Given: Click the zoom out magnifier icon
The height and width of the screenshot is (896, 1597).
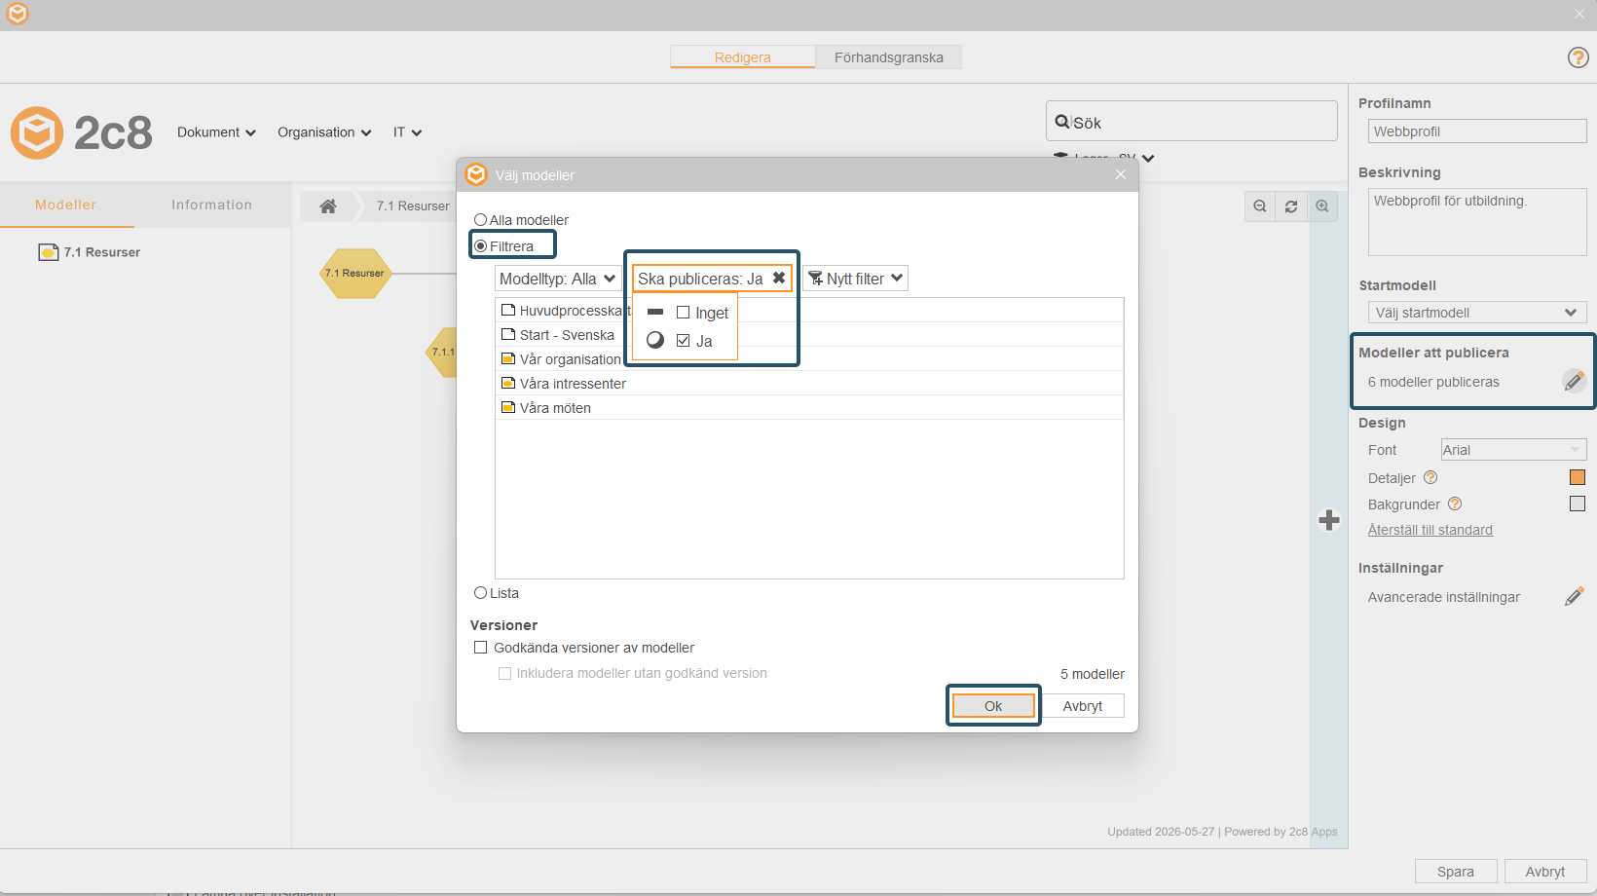Looking at the screenshot, I should tap(1260, 206).
